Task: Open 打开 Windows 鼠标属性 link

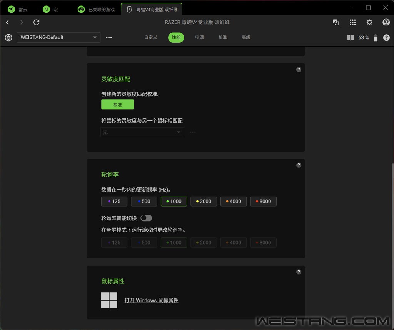Action: point(151,300)
